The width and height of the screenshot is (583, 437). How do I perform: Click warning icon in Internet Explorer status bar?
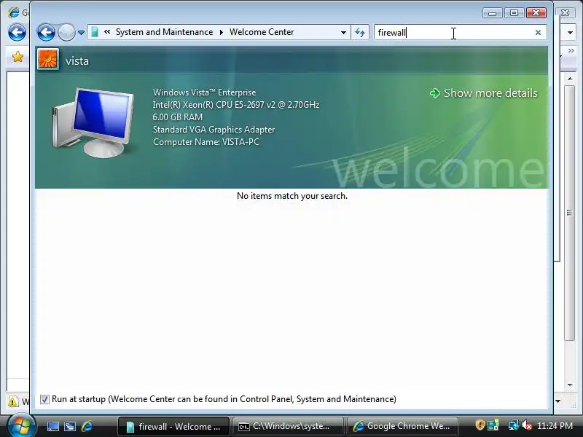pos(12,402)
